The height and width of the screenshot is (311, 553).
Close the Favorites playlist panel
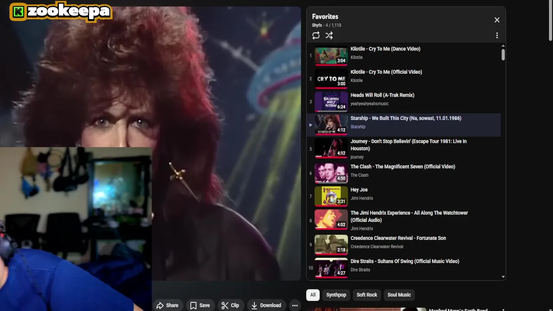pyautogui.click(x=497, y=20)
